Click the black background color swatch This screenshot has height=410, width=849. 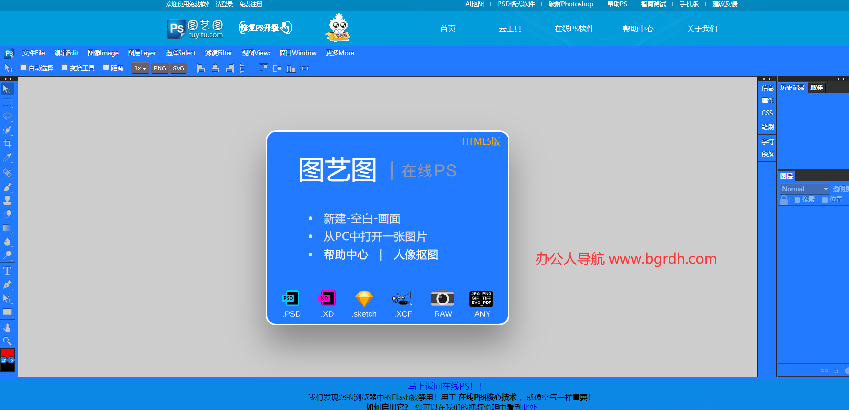point(8,367)
